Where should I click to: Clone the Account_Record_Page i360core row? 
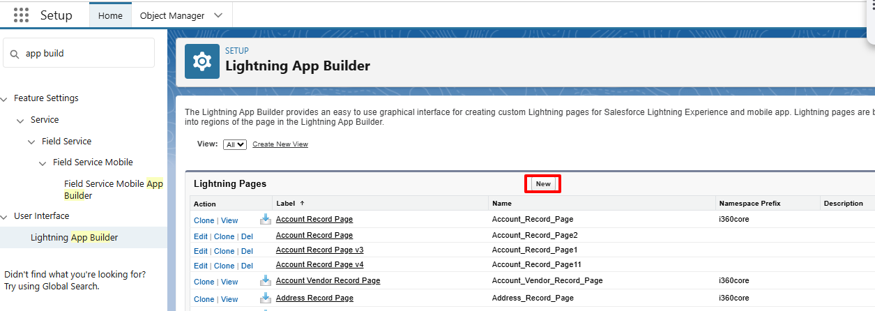pos(204,220)
